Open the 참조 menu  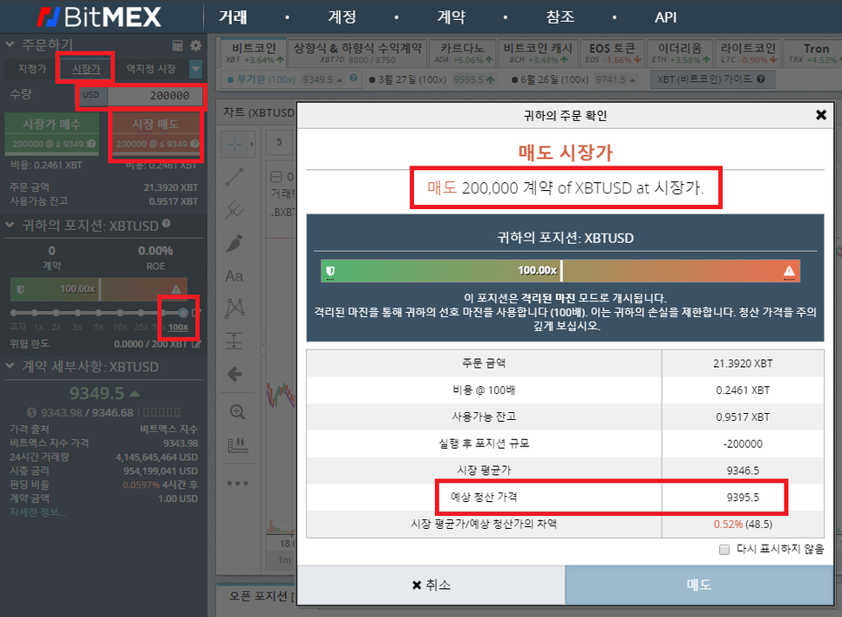560,17
